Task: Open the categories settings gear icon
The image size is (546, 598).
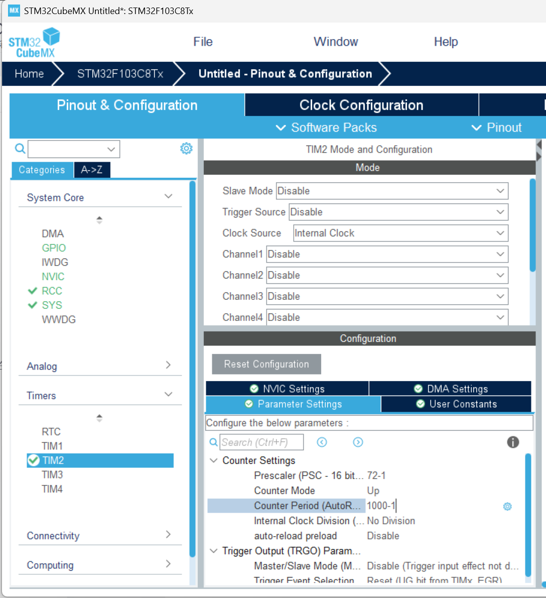Action: point(186,148)
